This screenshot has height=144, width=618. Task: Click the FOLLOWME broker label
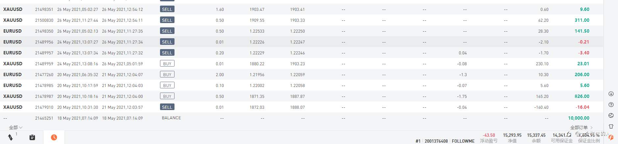(x=463, y=141)
